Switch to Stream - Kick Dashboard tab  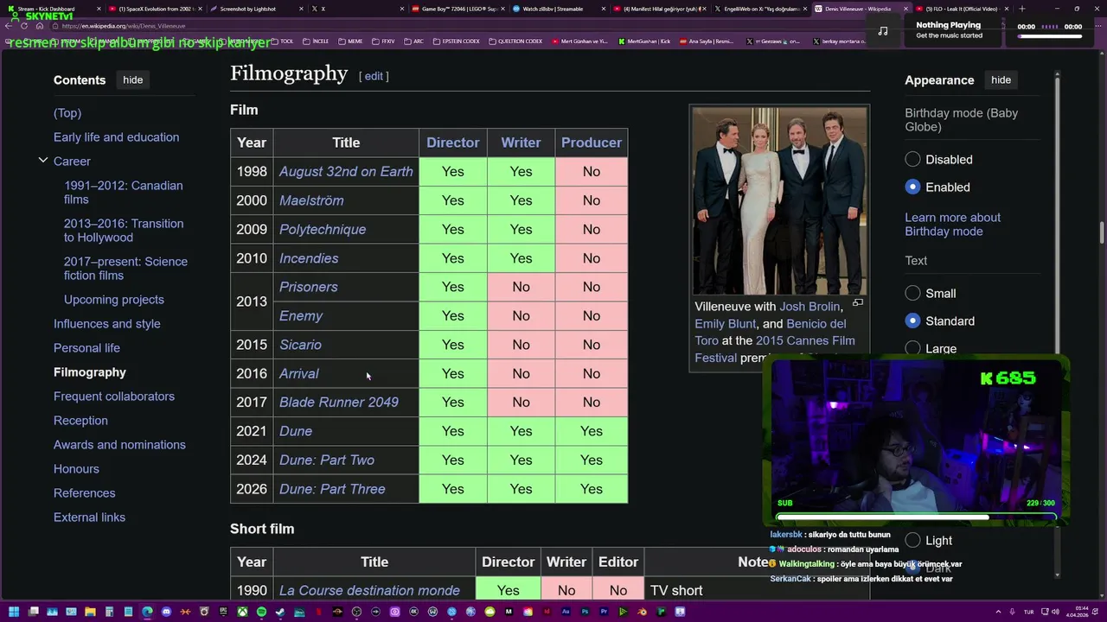52,9
